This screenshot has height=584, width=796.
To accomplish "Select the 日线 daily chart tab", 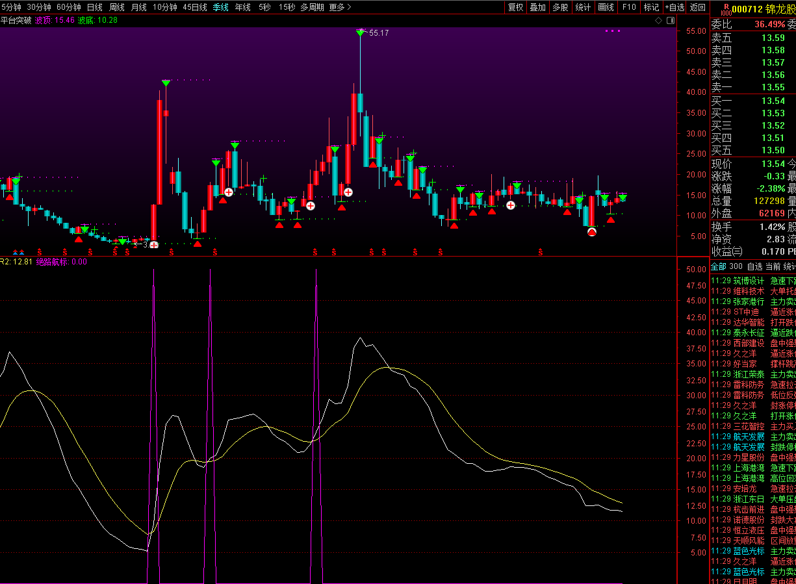I will pos(95,7).
